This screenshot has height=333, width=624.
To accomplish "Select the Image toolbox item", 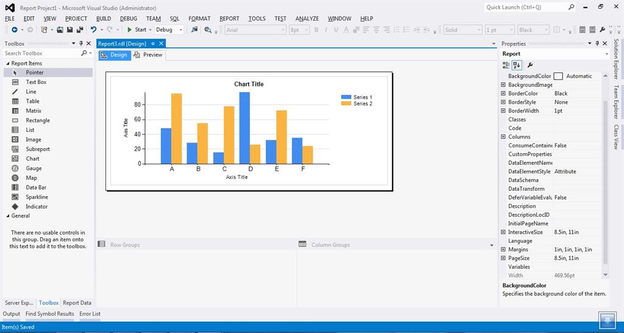I will [x=48, y=139].
